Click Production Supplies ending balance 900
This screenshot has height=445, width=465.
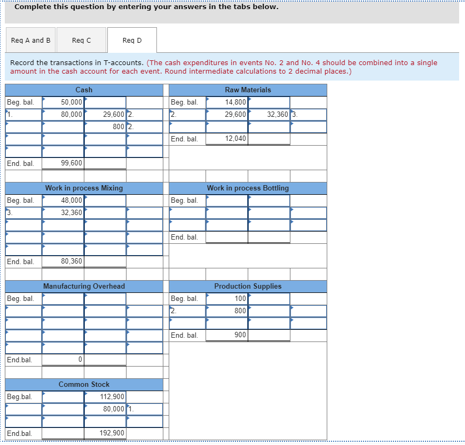click(x=227, y=335)
